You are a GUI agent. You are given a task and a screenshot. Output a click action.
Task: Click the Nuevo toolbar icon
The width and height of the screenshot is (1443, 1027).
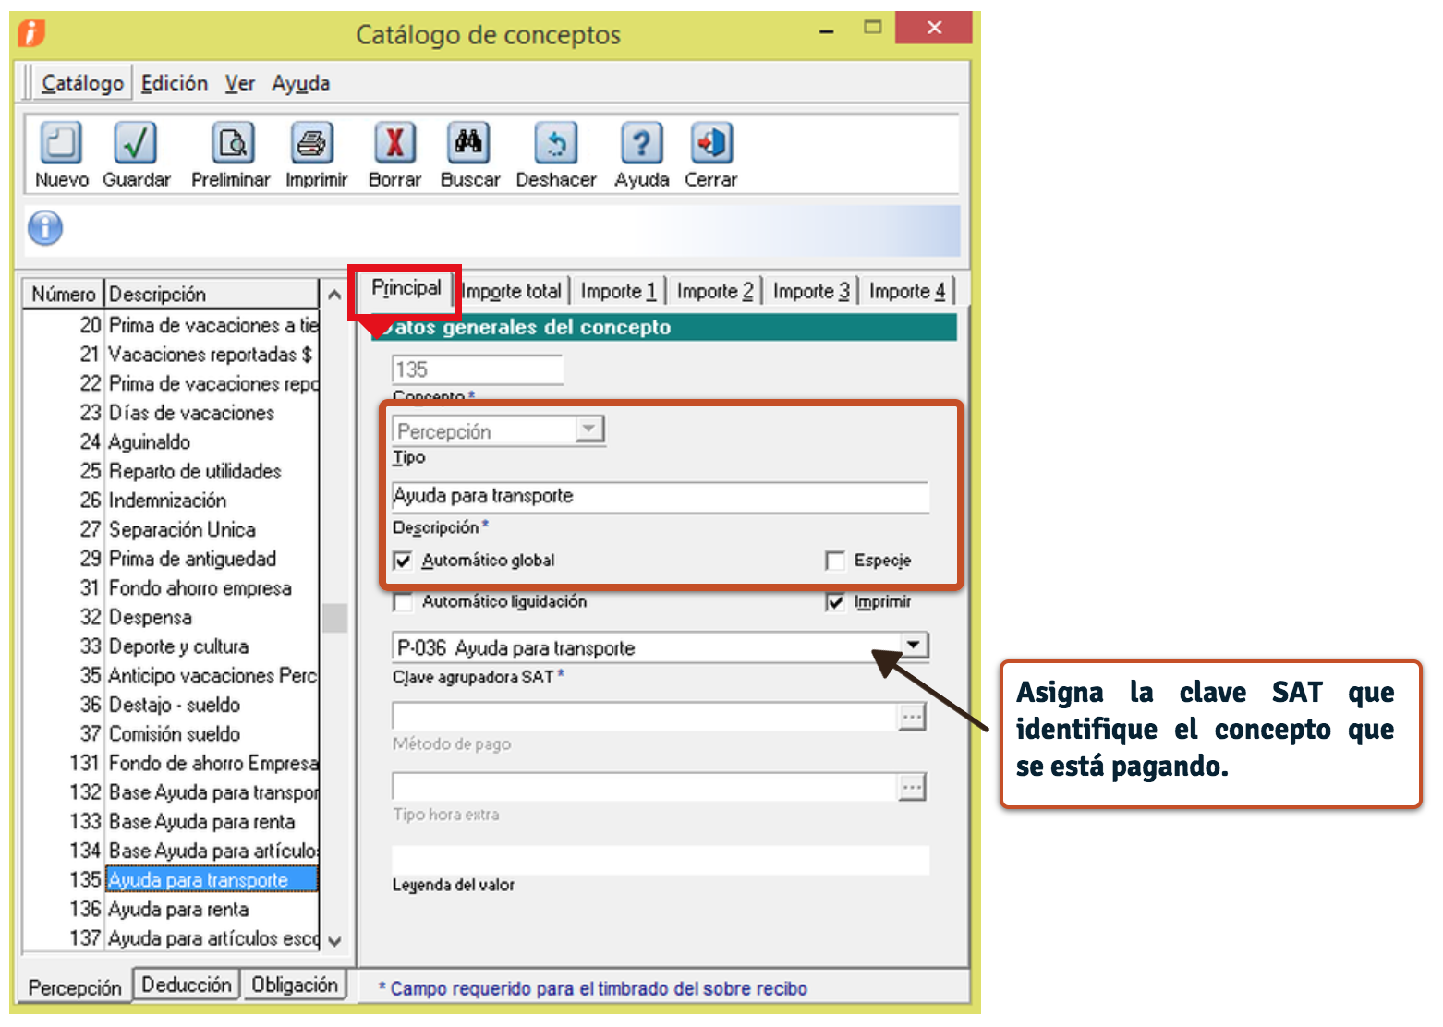click(x=61, y=144)
